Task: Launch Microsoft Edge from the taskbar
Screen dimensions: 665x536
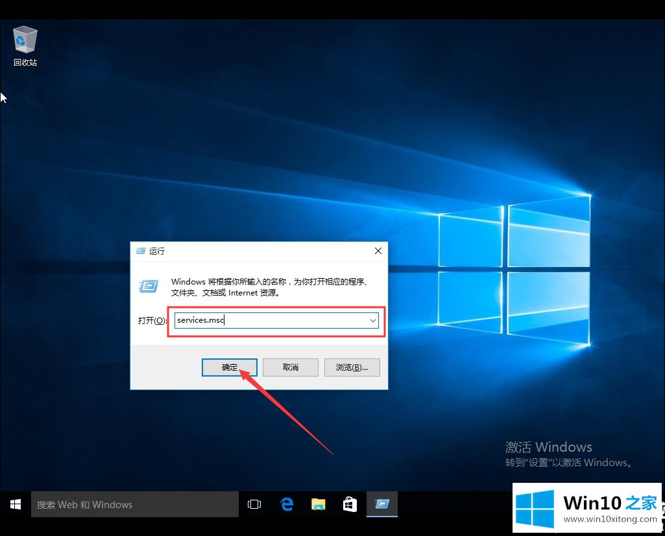Action: pos(287,504)
